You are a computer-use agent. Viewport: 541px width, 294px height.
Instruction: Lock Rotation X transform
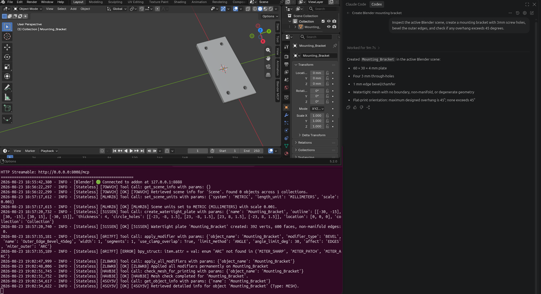(x=327, y=91)
